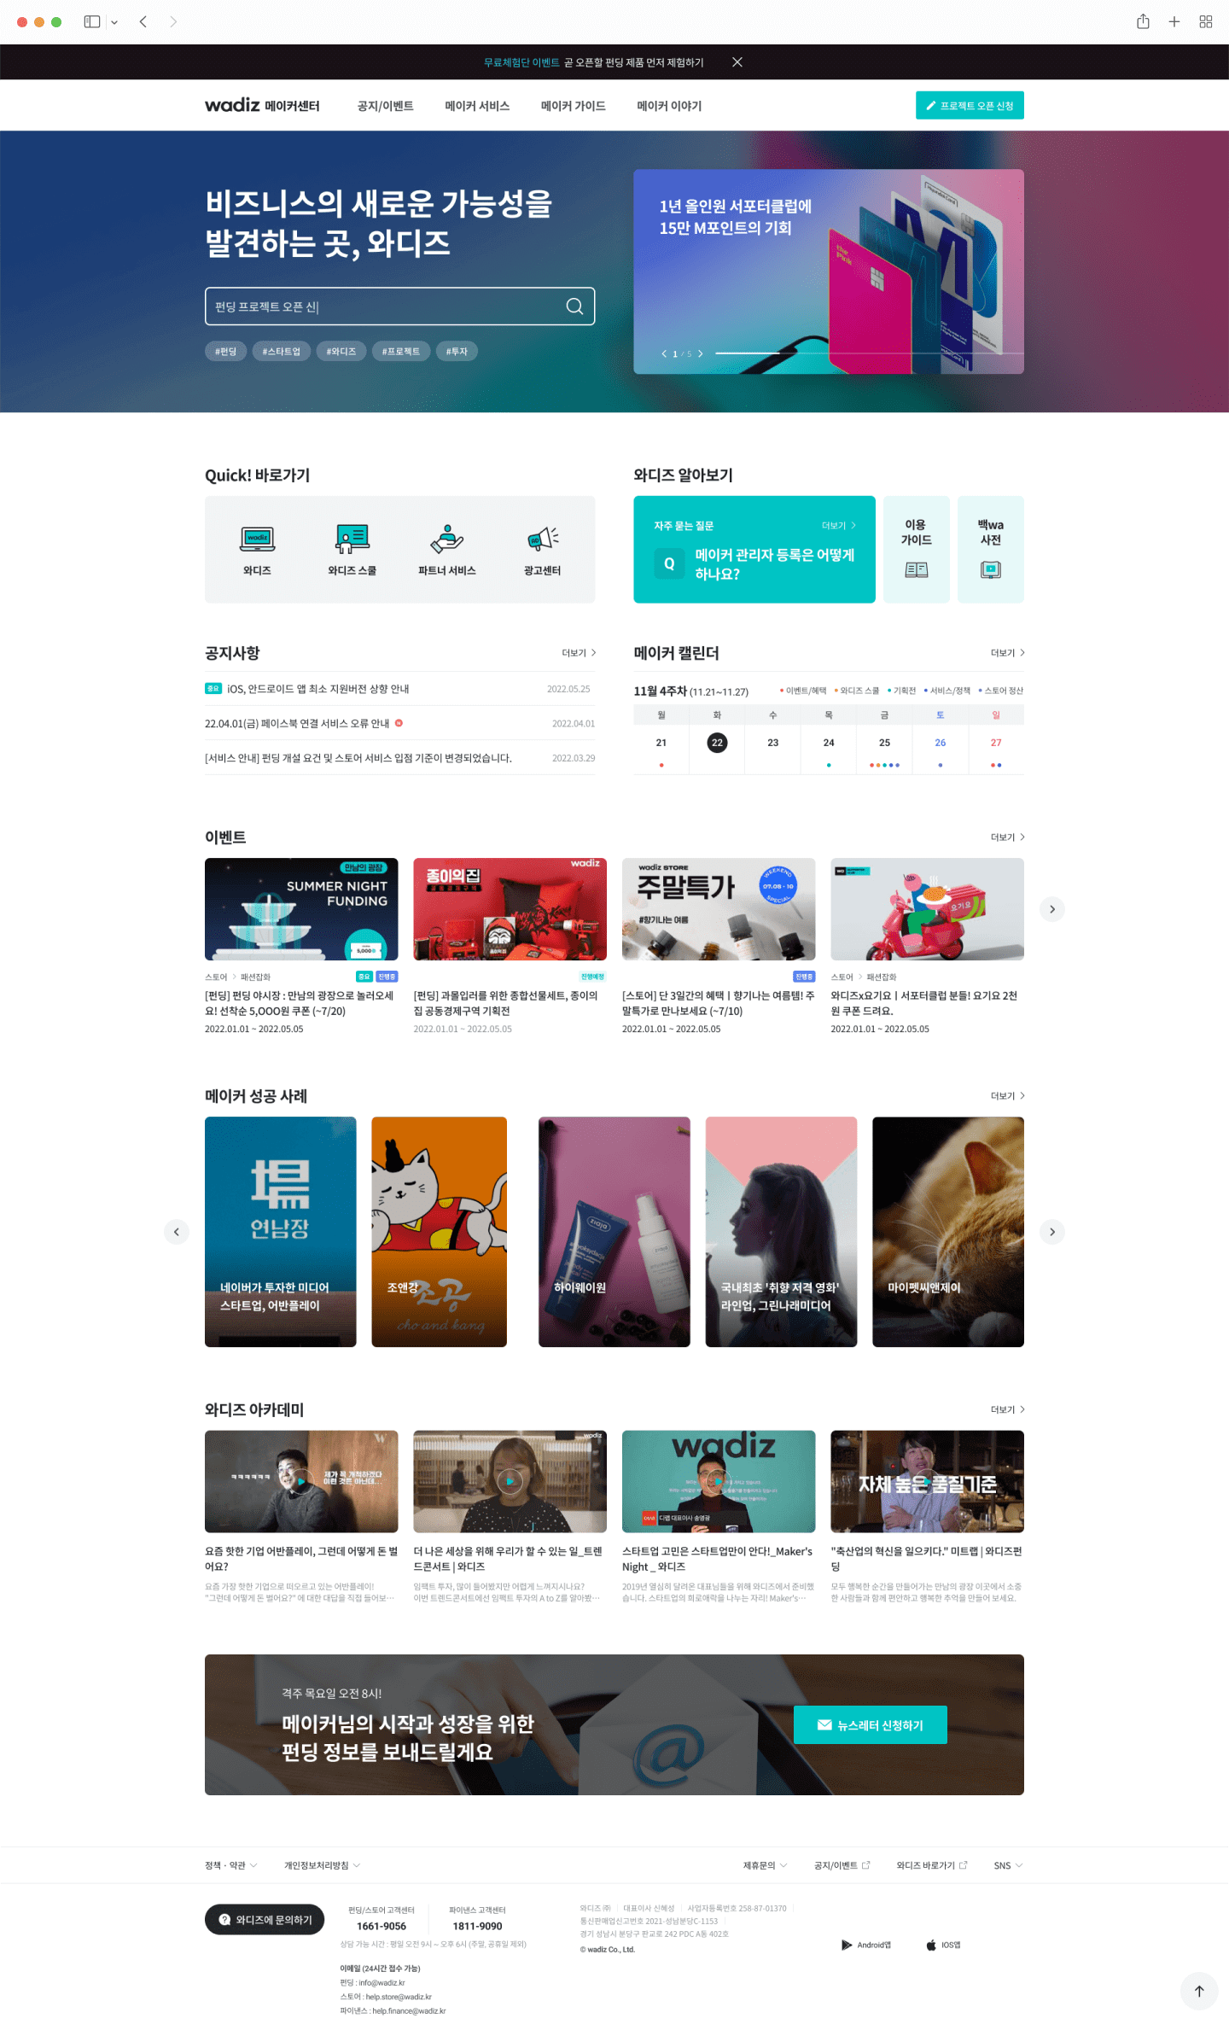This screenshot has width=1229, height=2036.
Task: Show previous success stories arrow
Action: pyautogui.click(x=177, y=1232)
